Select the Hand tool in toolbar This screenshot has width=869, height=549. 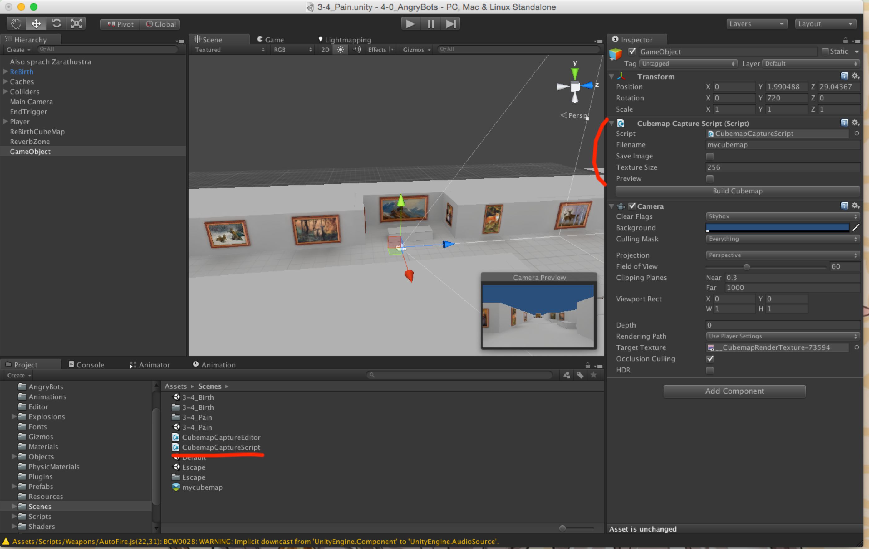[16, 24]
